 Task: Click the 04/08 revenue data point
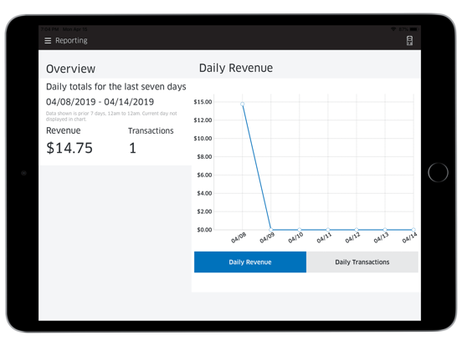point(242,104)
